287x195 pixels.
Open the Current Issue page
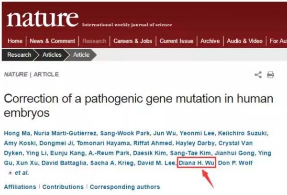point(177,41)
